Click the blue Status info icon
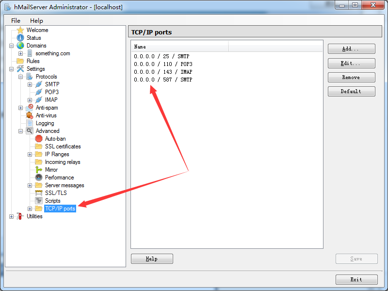 [x=20, y=38]
